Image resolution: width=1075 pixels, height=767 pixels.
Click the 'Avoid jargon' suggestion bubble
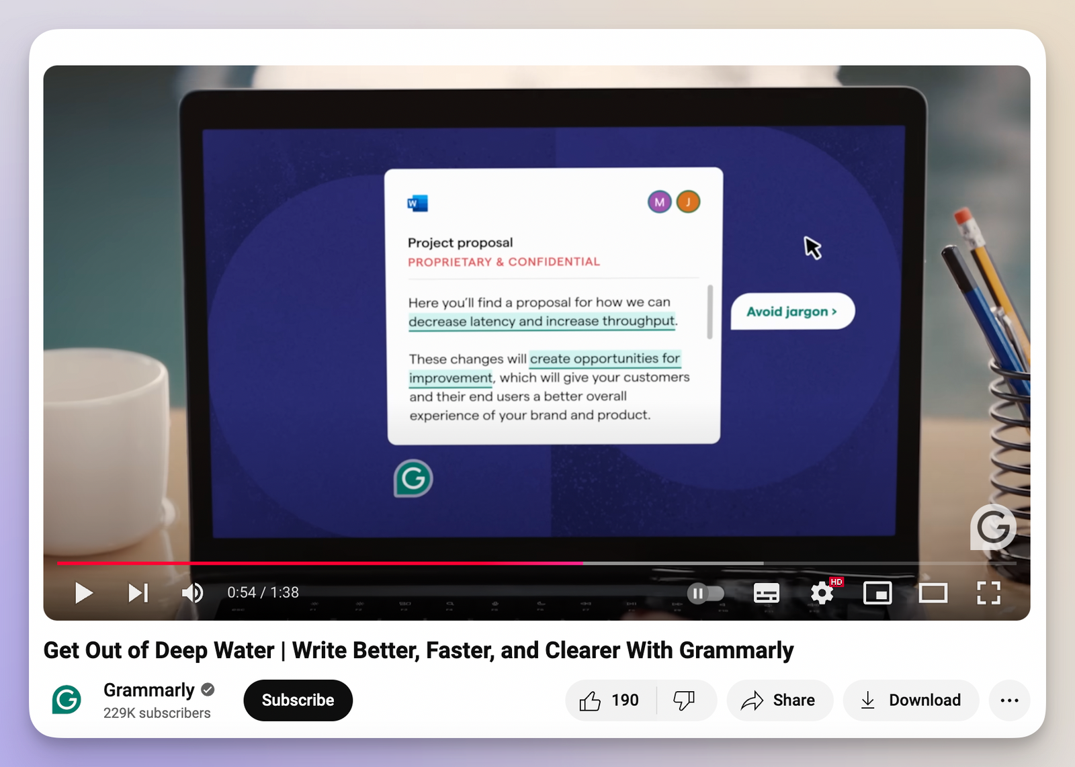coord(791,311)
